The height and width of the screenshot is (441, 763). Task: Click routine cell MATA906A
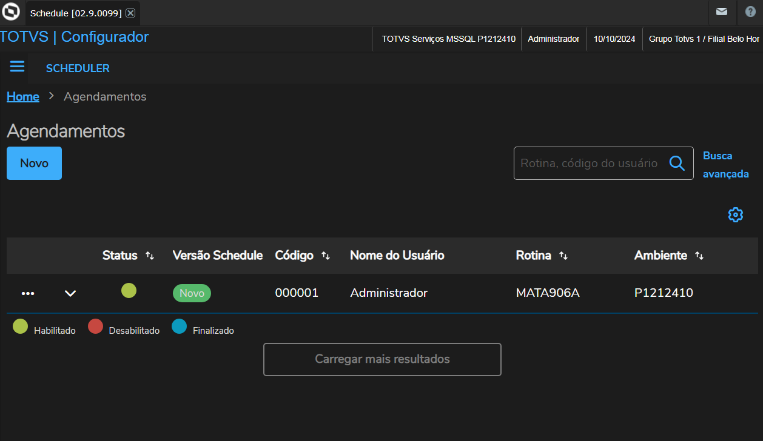tap(548, 293)
